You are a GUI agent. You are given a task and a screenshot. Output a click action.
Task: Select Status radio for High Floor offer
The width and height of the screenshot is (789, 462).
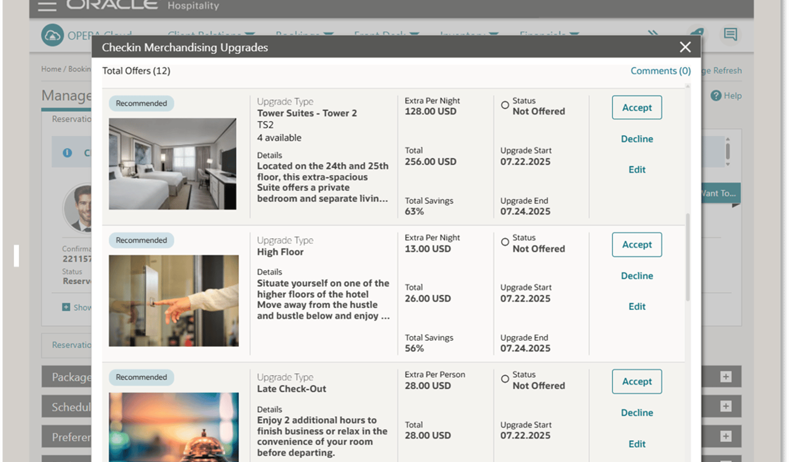505,242
